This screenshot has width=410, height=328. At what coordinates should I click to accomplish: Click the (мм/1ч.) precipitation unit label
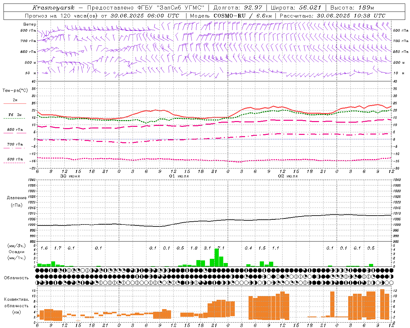[x=17, y=258]
